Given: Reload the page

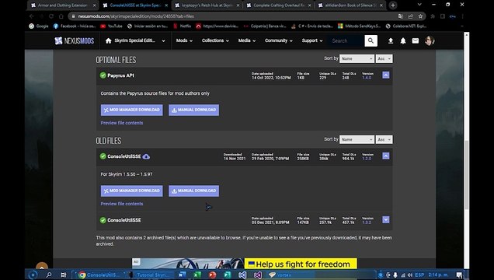Looking at the screenshot, I should [51, 16].
